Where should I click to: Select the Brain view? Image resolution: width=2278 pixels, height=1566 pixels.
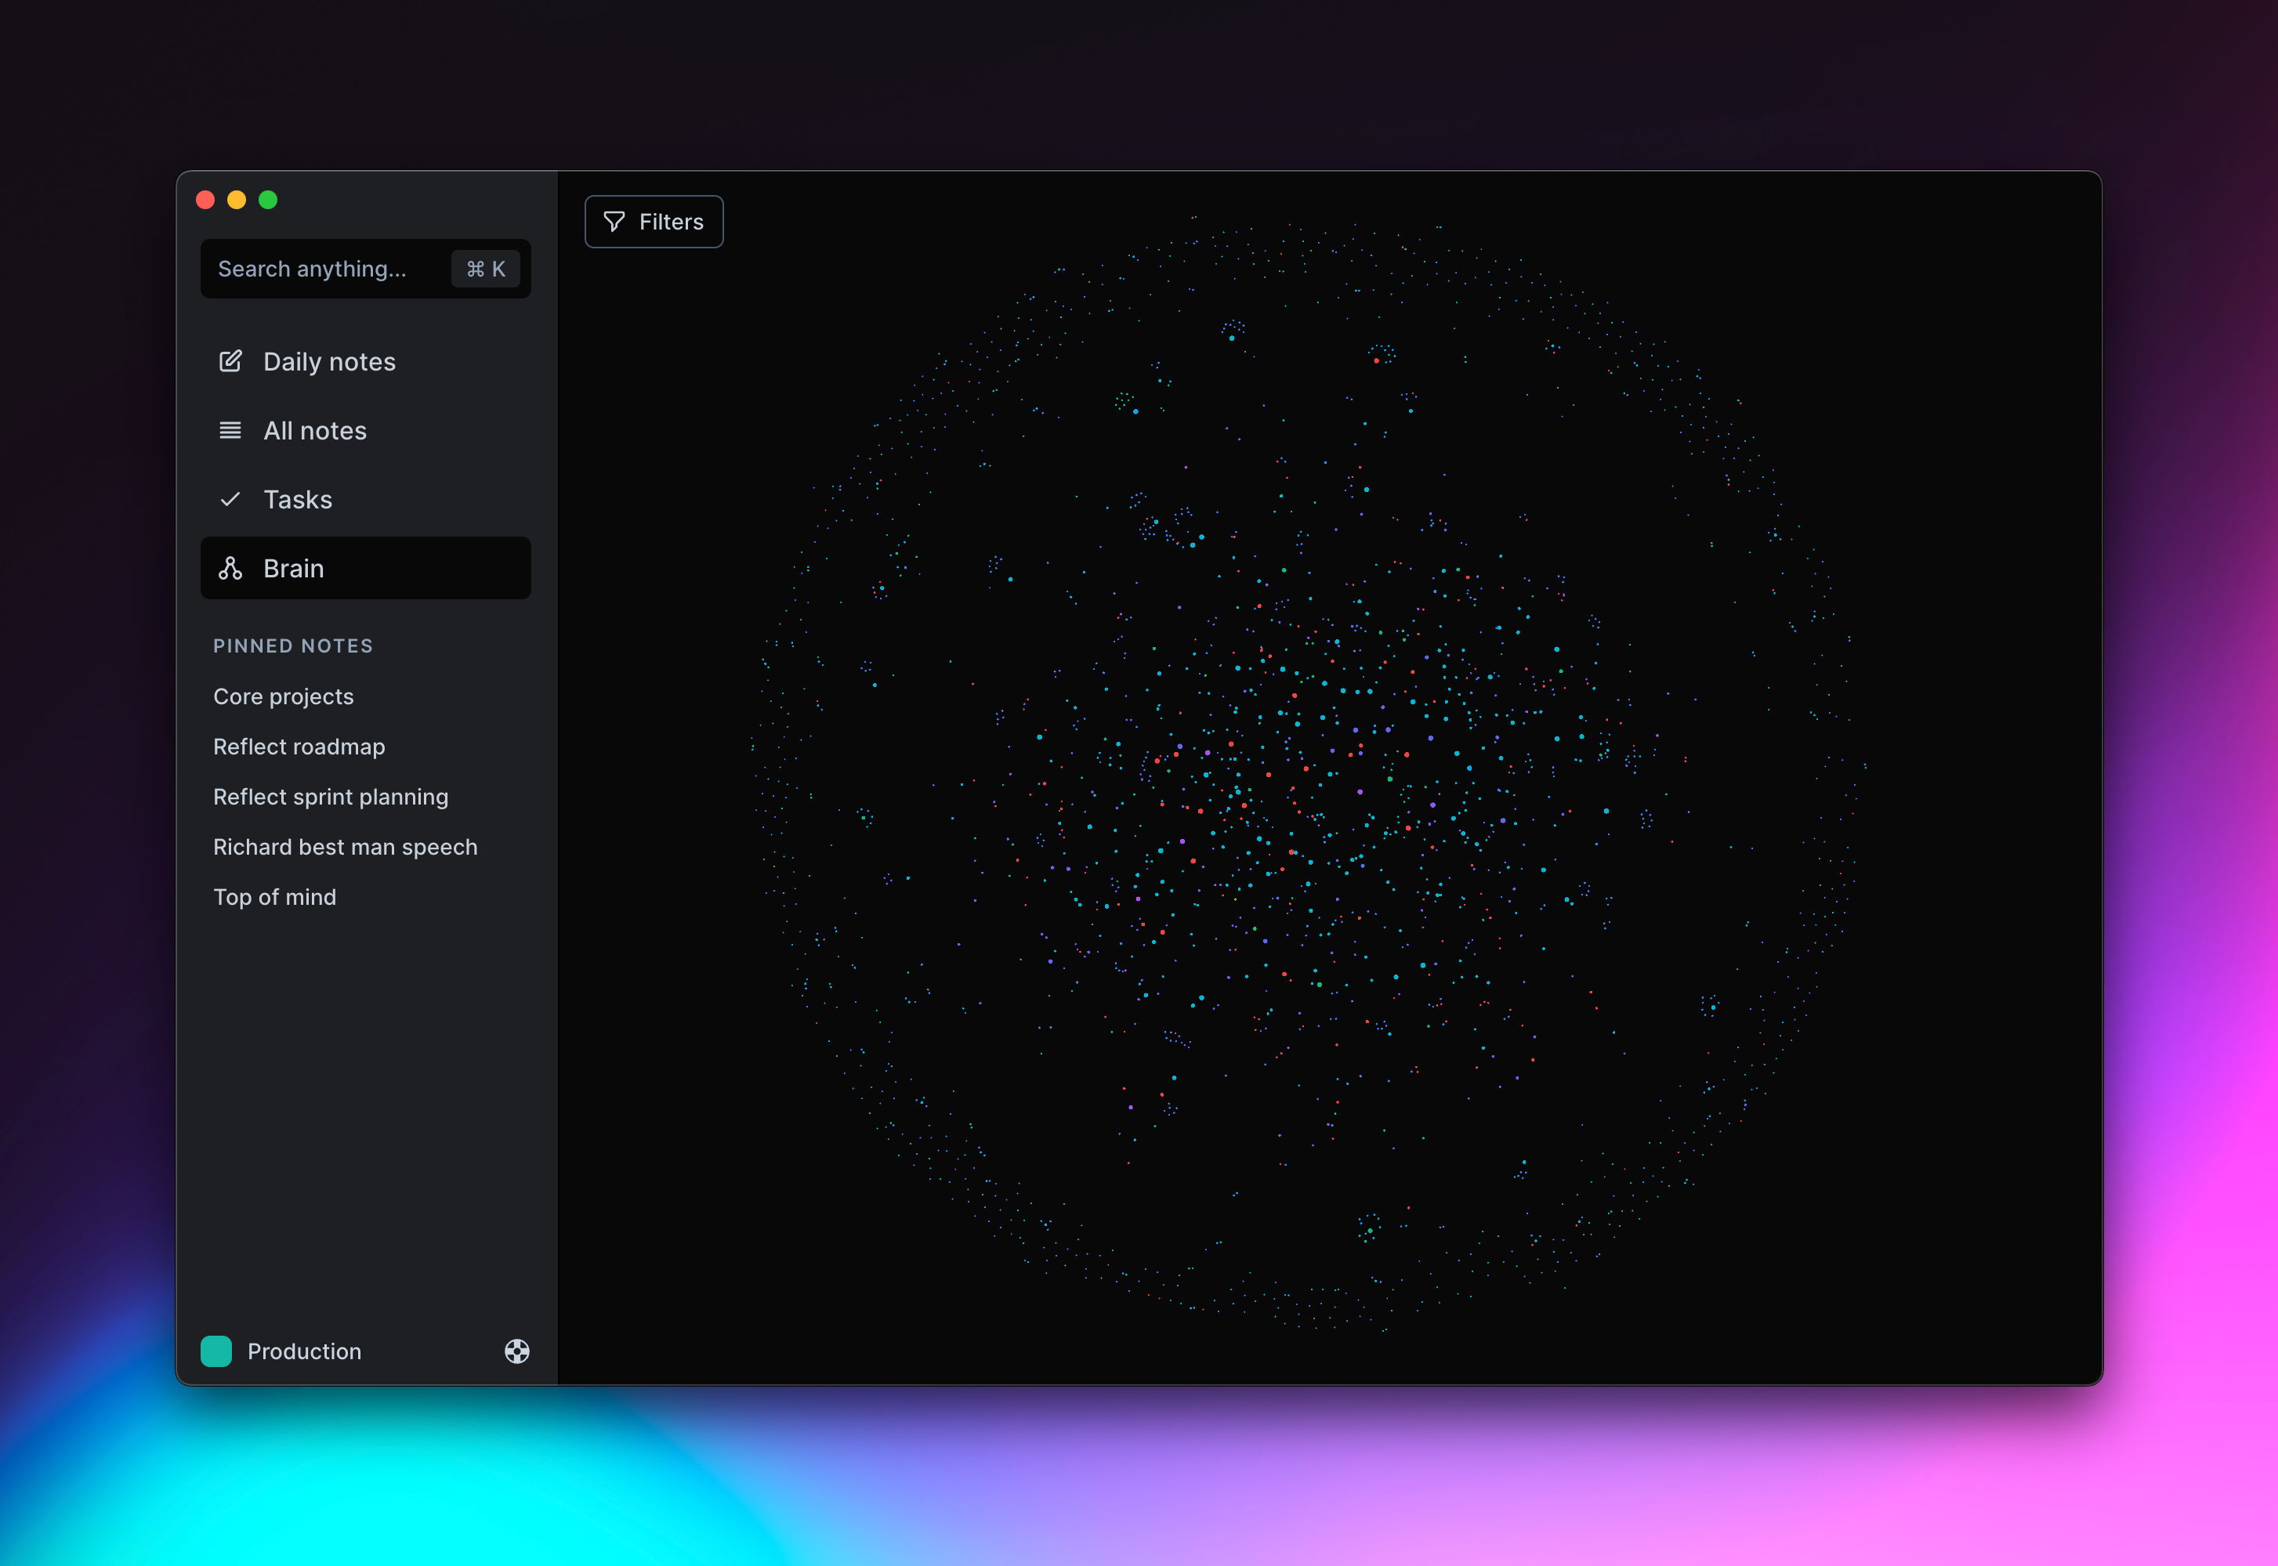pos(365,568)
